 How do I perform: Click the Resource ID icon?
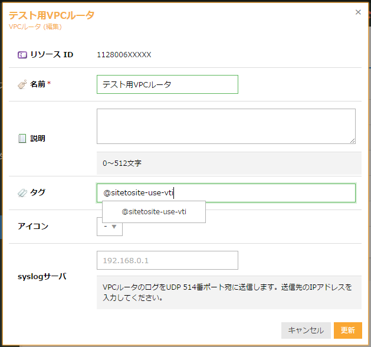click(x=22, y=55)
